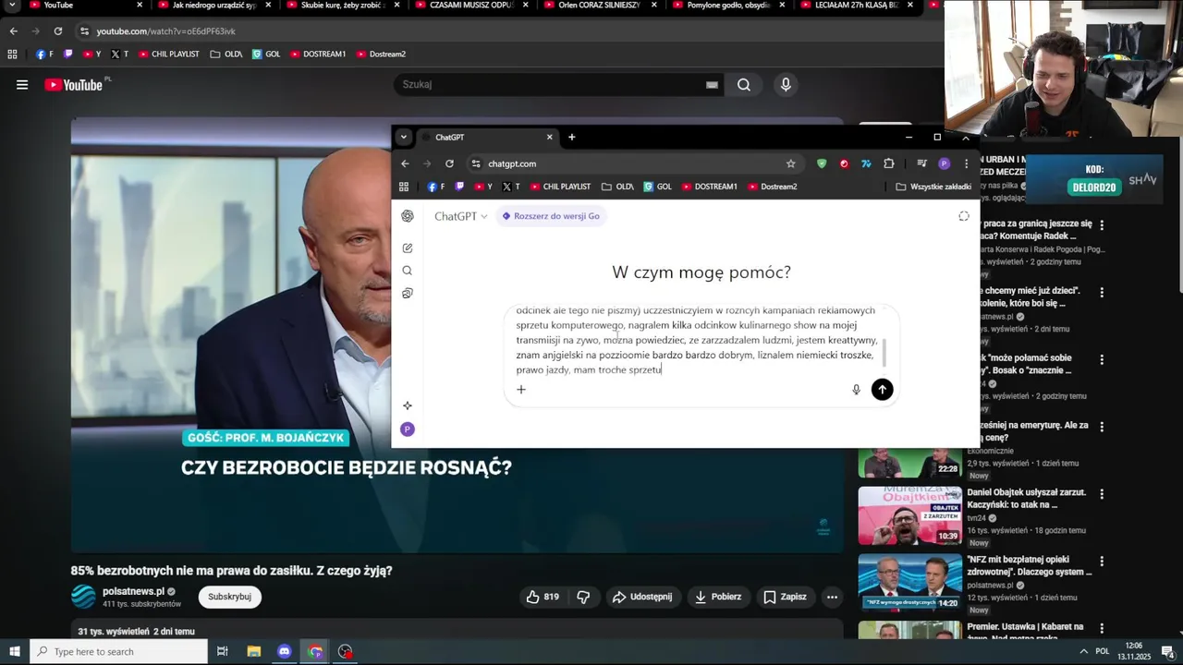
Task: Open the Wszystkie zakładki bookmarks folder
Action: 933,187
